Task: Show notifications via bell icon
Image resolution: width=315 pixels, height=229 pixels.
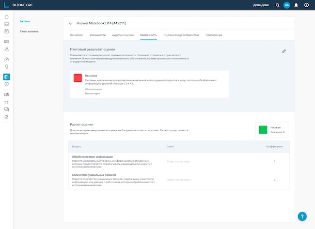Action: point(296,5)
